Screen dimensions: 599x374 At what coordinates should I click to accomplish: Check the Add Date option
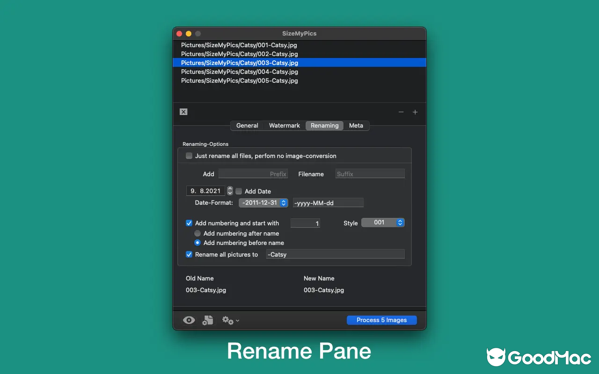[x=239, y=191]
